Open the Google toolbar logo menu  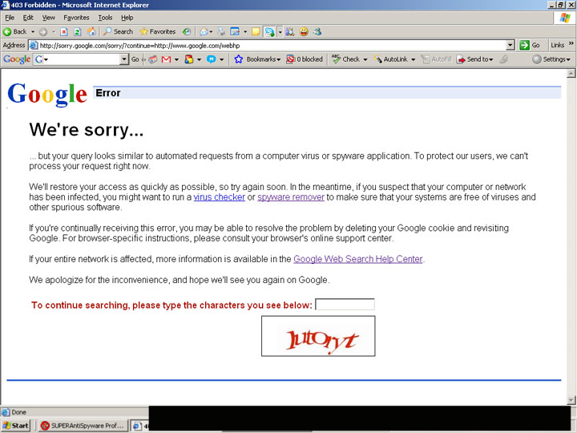pyautogui.click(x=17, y=59)
